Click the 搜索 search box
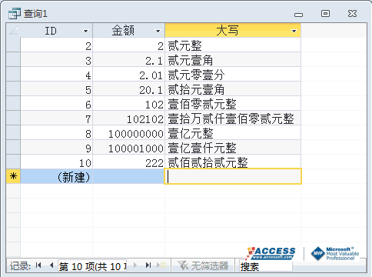The image size is (372, 277). click(x=265, y=266)
